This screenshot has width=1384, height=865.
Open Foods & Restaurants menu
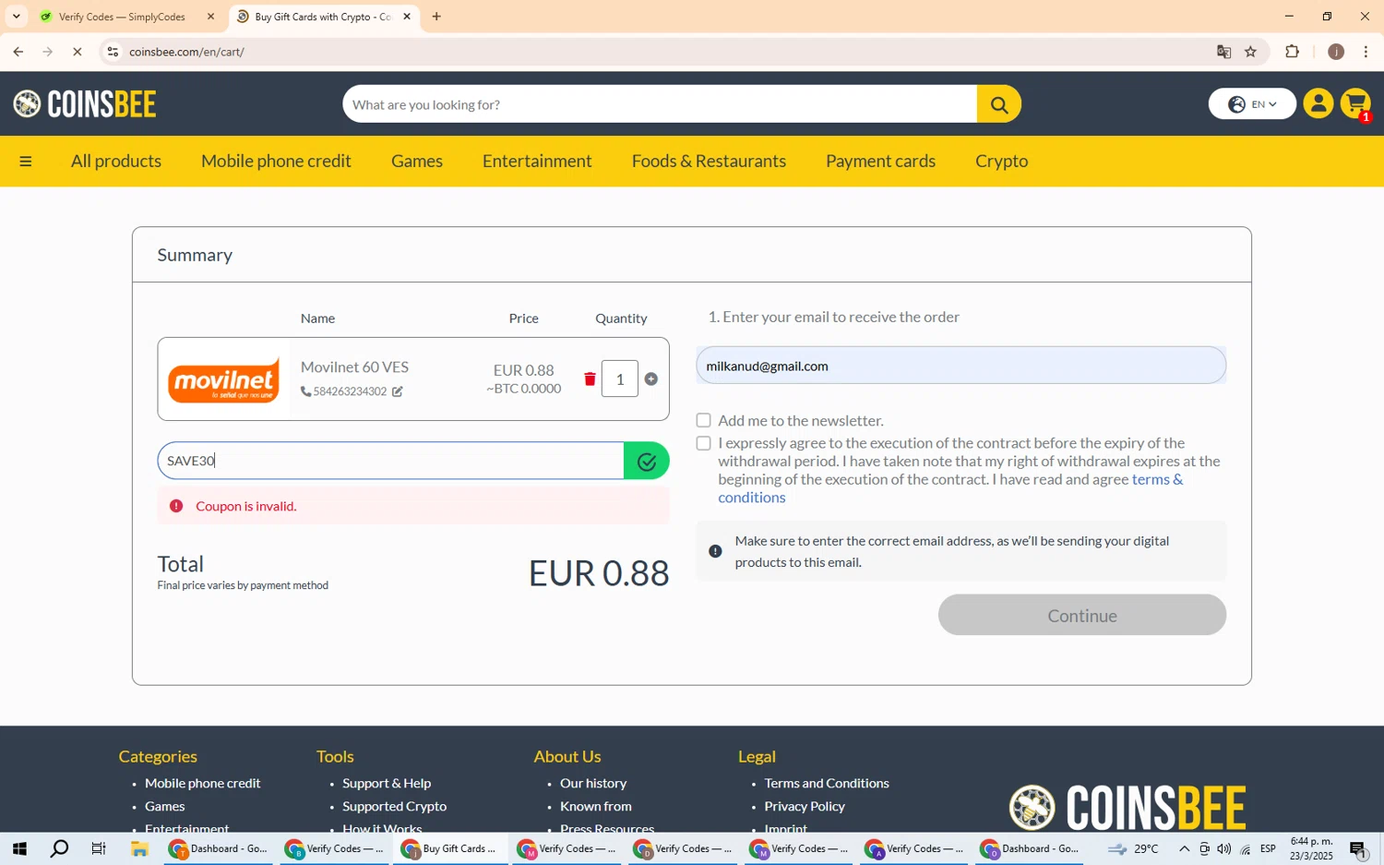pos(709,162)
